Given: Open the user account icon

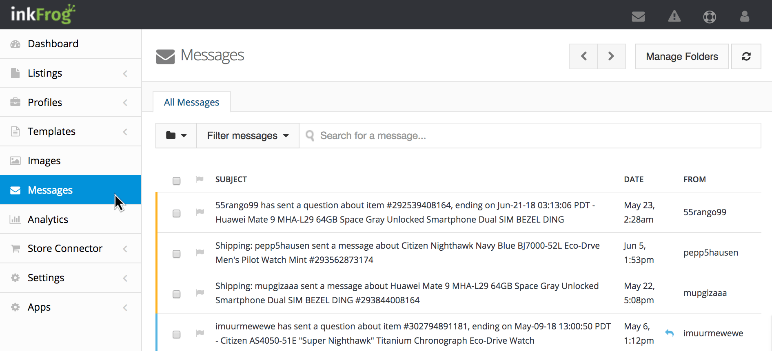Looking at the screenshot, I should [745, 17].
